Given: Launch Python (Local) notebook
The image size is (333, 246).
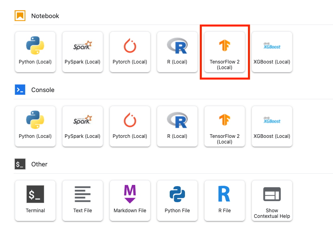Looking at the screenshot, I should 35,52.
